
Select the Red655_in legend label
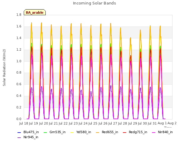(x=110, y=132)
